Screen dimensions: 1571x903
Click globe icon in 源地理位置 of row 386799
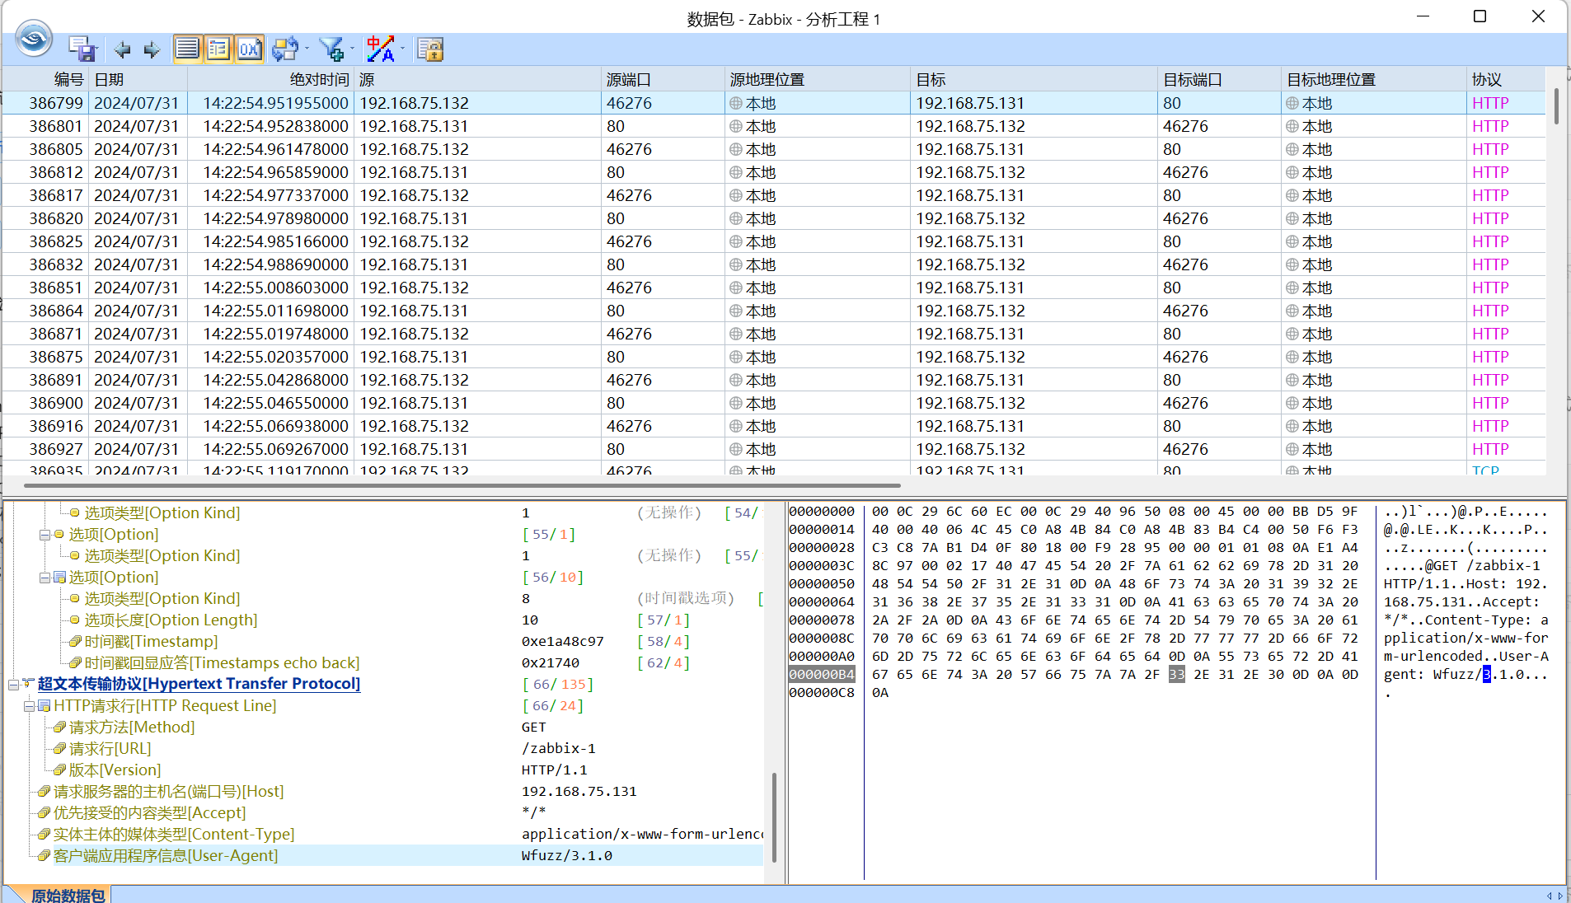tap(735, 103)
